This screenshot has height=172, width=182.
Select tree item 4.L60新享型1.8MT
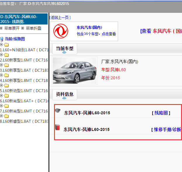24,80
